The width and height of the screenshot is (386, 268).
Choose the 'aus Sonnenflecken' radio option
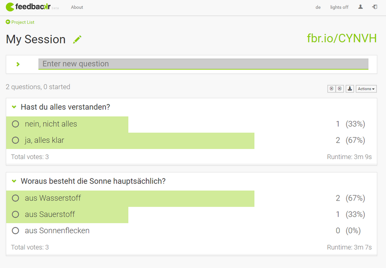pyautogui.click(x=15, y=230)
